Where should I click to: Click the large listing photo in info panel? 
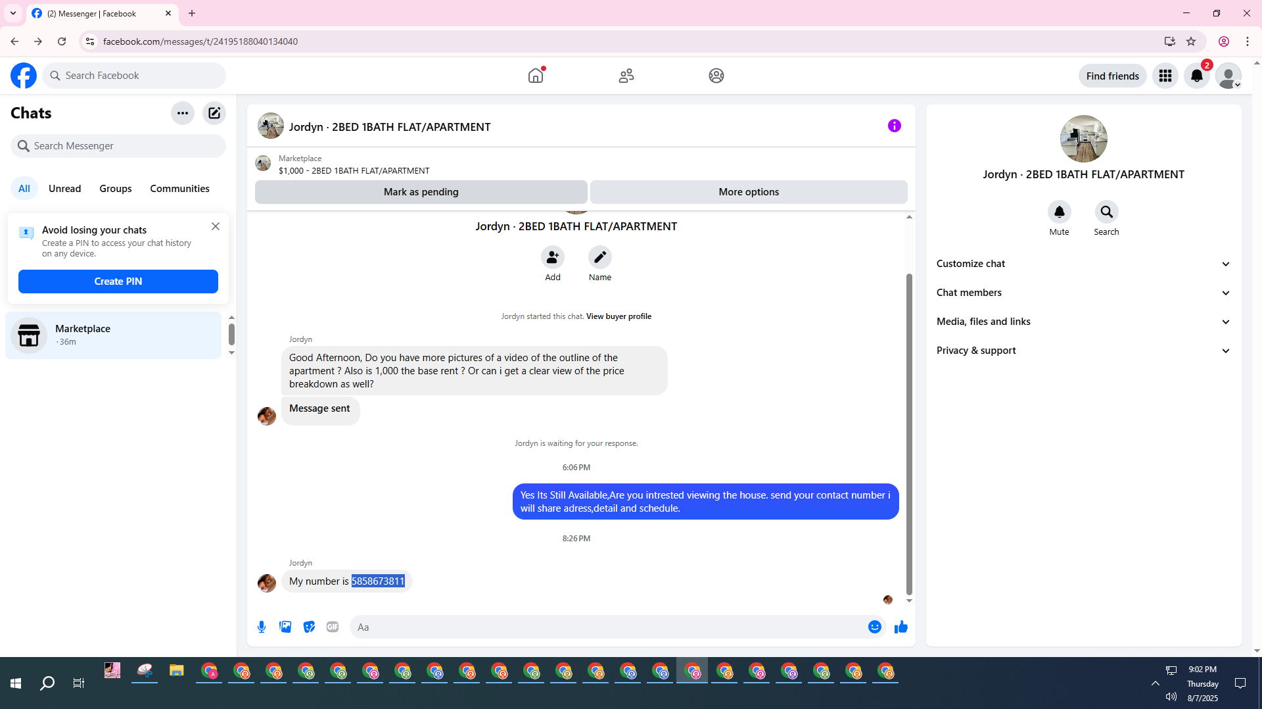[1084, 139]
